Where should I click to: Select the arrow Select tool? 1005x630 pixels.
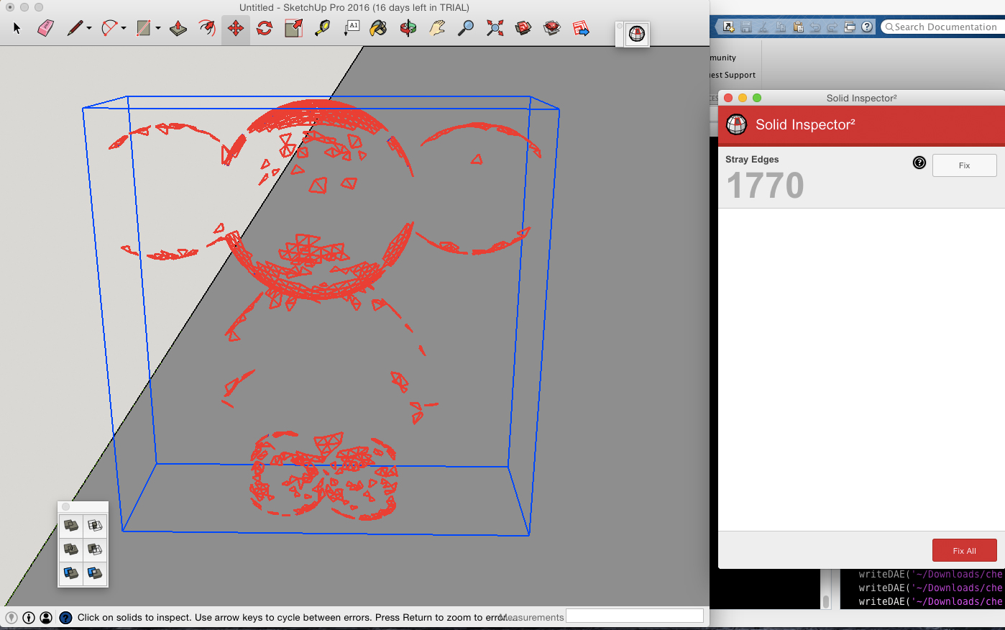coord(16,29)
